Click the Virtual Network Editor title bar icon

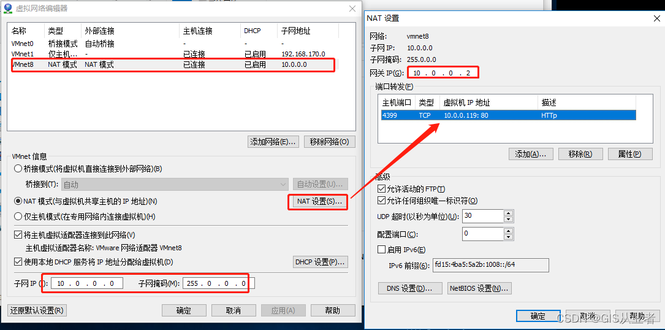tap(7, 8)
